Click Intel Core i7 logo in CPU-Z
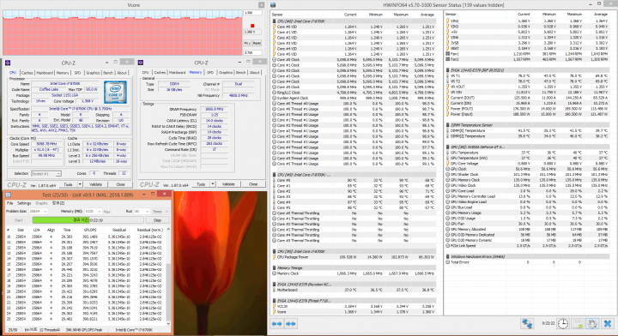618x336 pixels. pos(115,93)
